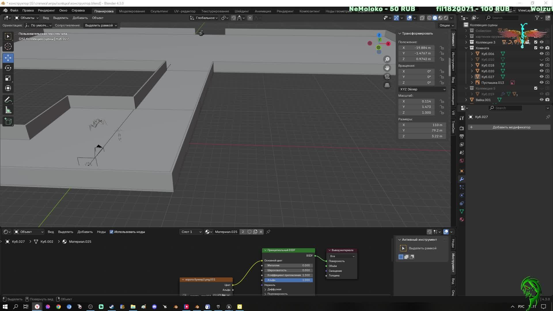Click 'Добавить модификатор' button
The image size is (553, 311).
pos(511,127)
